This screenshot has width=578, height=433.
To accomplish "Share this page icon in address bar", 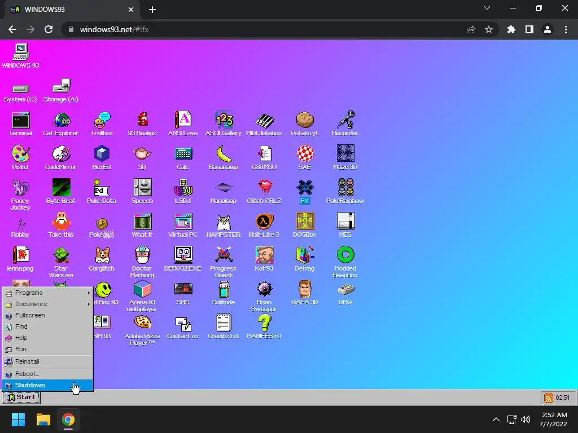I will 471,29.
